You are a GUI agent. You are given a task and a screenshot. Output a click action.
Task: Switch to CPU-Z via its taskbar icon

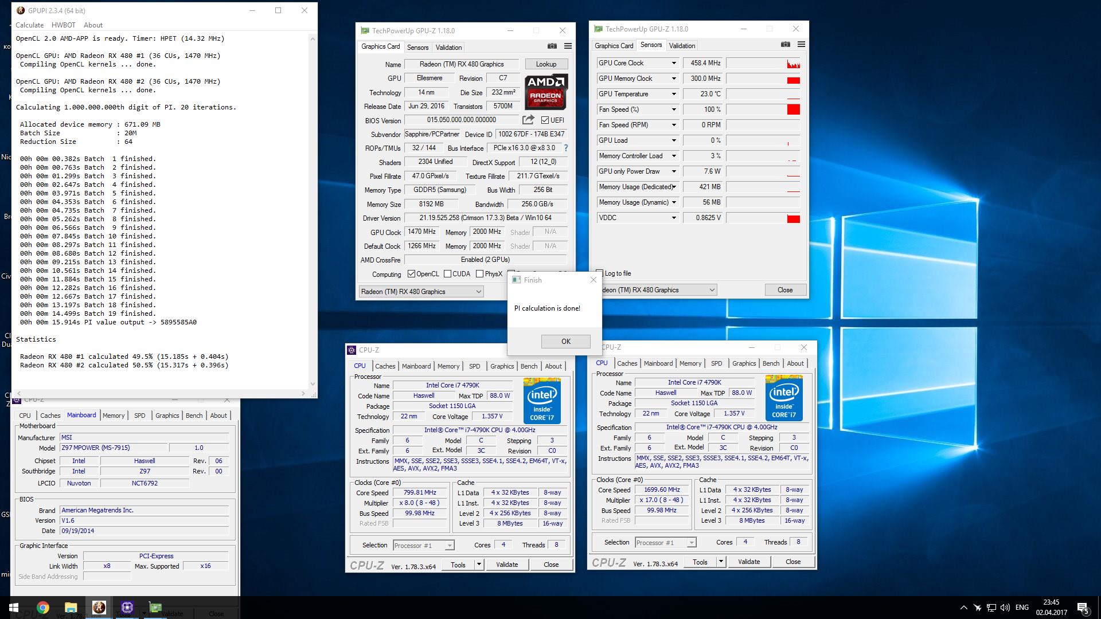[x=127, y=608]
